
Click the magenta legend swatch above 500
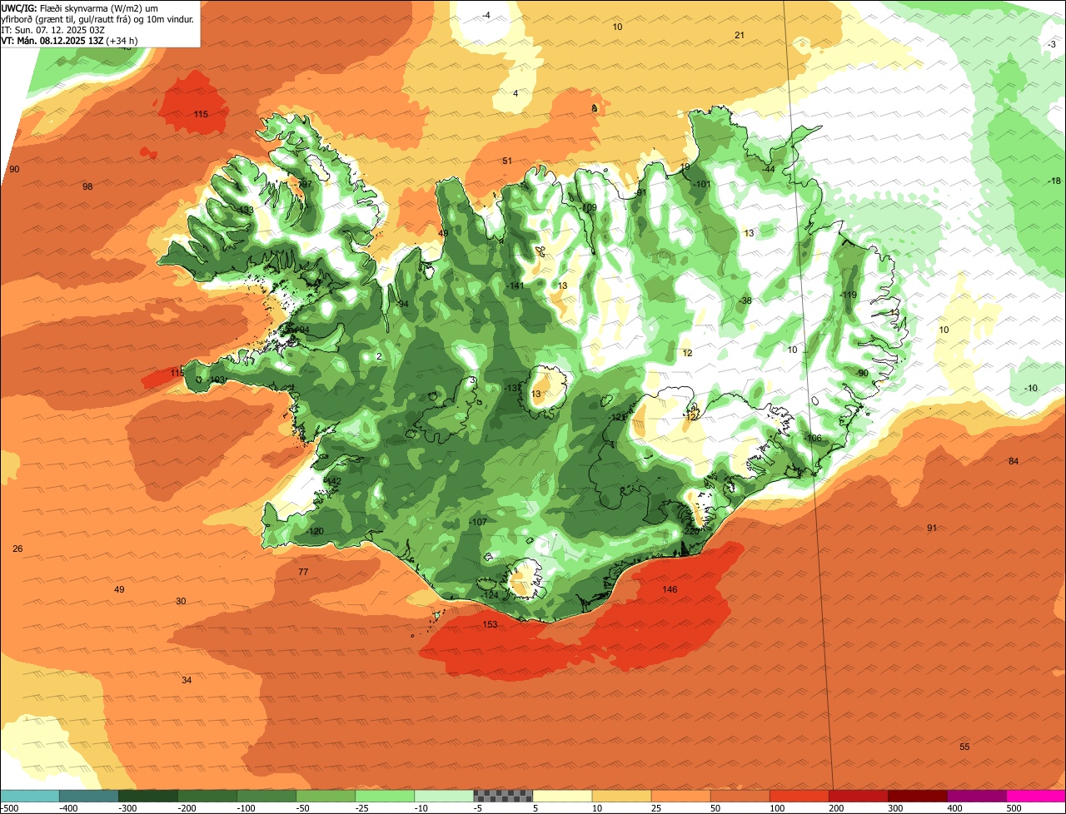pyautogui.click(x=1036, y=795)
